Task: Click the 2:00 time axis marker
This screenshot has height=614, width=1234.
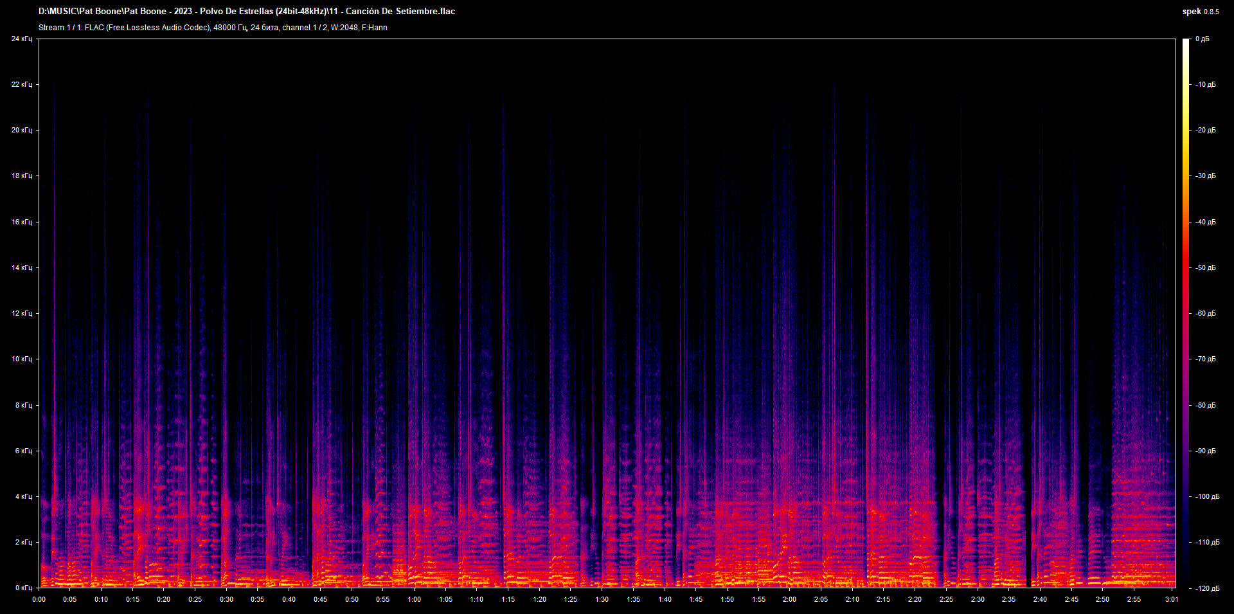Action: 789,599
